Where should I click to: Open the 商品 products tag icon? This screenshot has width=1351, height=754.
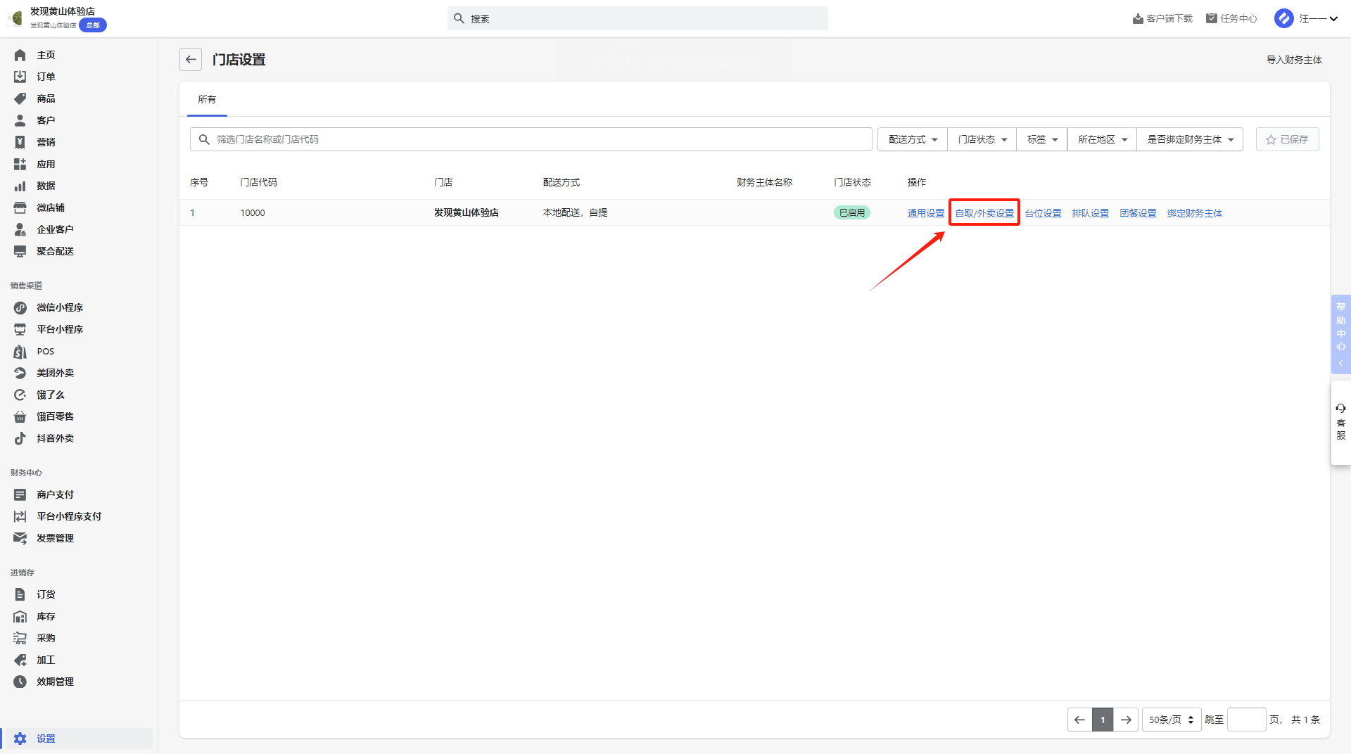click(x=20, y=98)
